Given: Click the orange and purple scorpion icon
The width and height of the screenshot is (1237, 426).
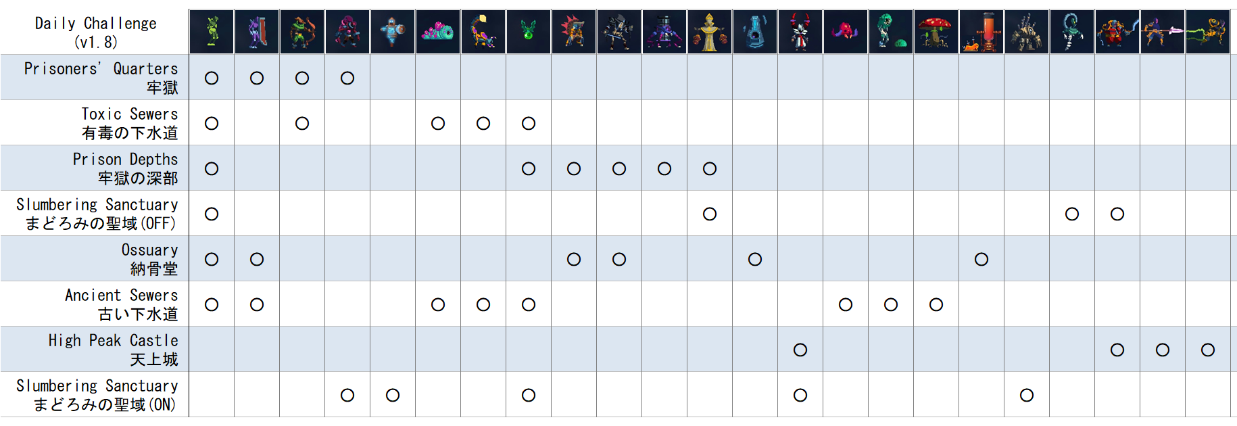Looking at the screenshot, I should coord(483,32).
